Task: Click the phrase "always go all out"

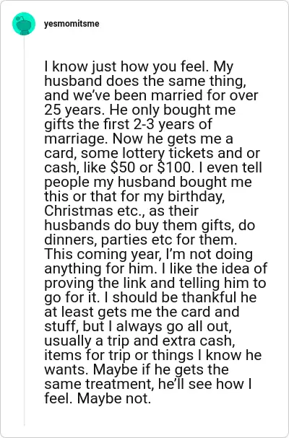Action: (x=173, y=327)
